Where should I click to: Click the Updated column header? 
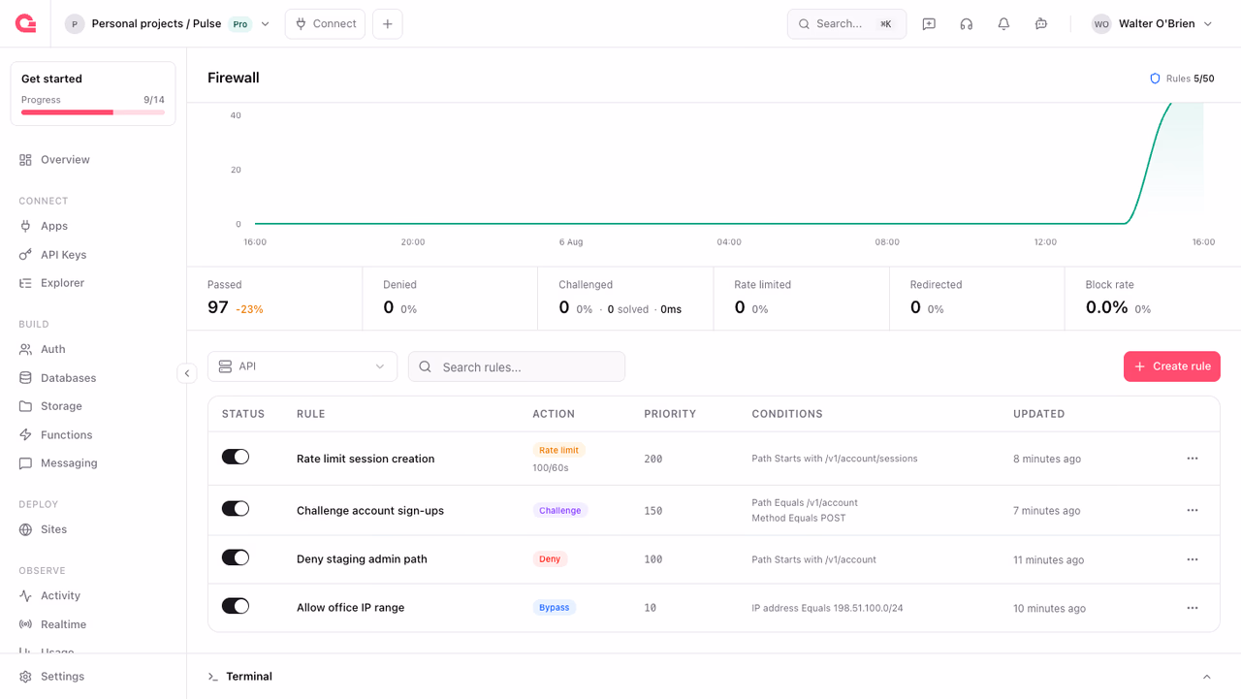click(x=1039, y=414)
